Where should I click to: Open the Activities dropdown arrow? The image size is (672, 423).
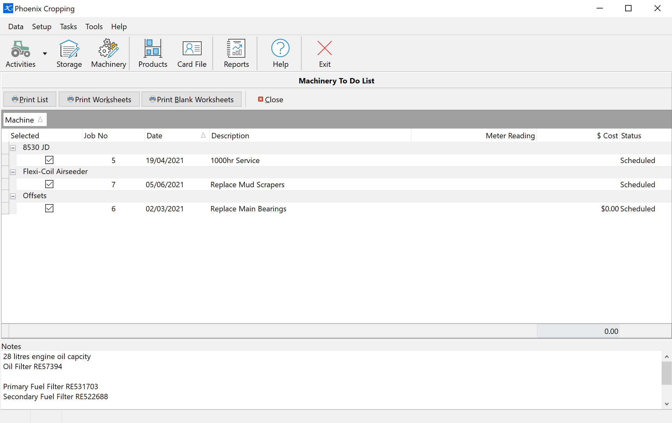click(x=45, y=54)
